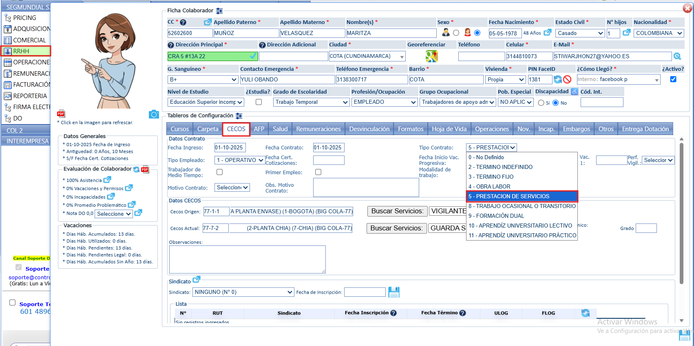
Task: Click the email search icon next to E-Mail field
Action: 677,56
